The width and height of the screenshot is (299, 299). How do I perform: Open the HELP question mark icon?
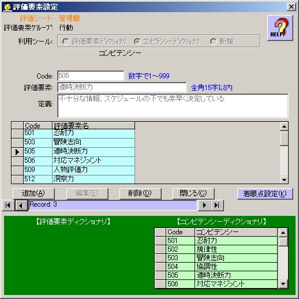coord(280,28)
